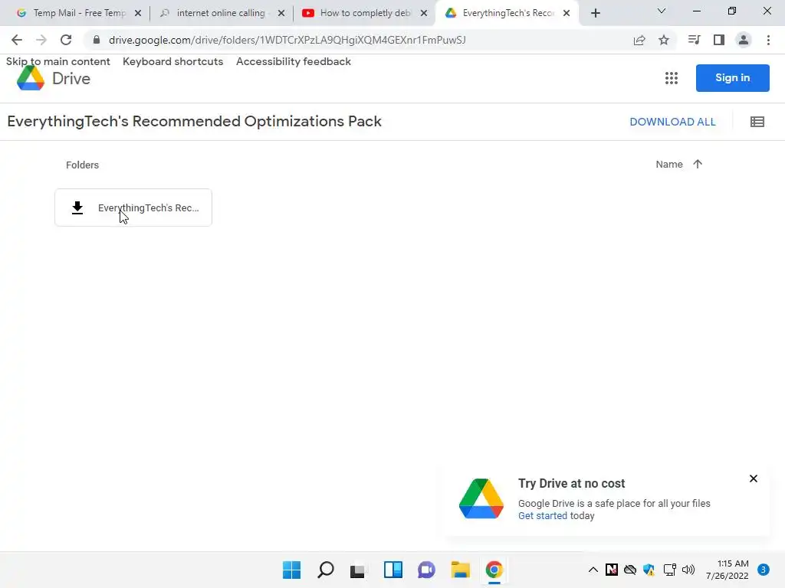Share this page with the share icon
Image resolution: width=785 pixels, height=588 pixels.
(639, 40)
